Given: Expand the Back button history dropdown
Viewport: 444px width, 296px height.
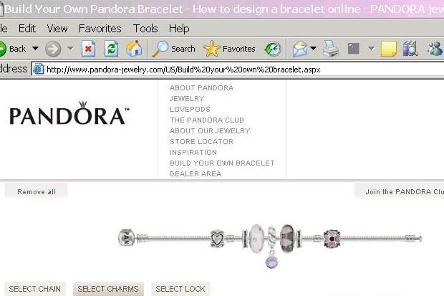Looking at the screenshot, I should 35,49.
